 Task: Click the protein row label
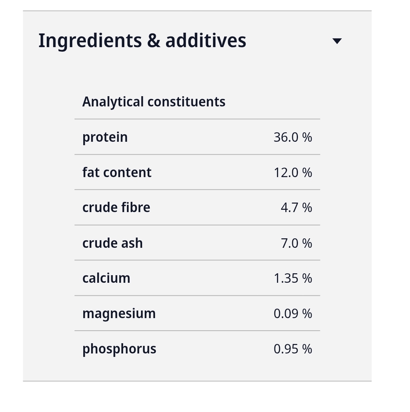coord(105,137)
